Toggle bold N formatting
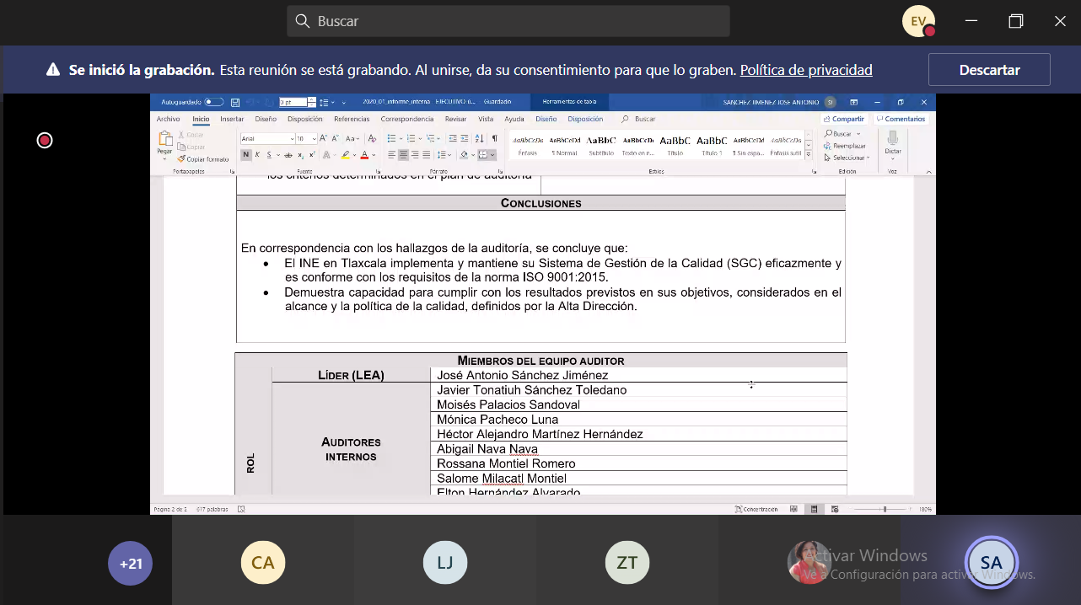 246,155
